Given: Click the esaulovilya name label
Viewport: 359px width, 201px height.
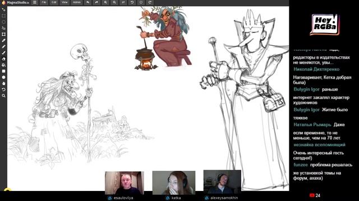Looking at the screenshot, I should point(123,198).
